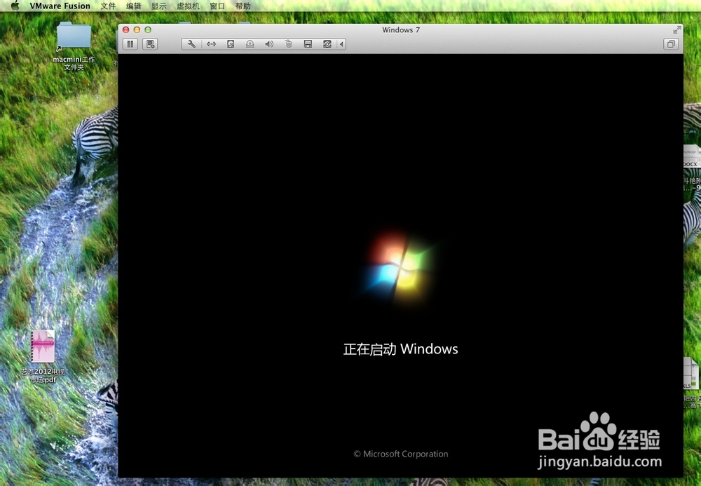
Task: Open the snapshot button in VM toolbar
Action: [x=150, y=43]
